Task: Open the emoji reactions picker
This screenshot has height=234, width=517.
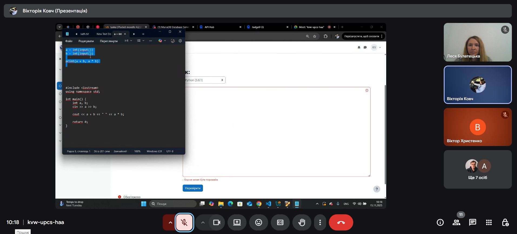Action: click(x=259, y=222)
